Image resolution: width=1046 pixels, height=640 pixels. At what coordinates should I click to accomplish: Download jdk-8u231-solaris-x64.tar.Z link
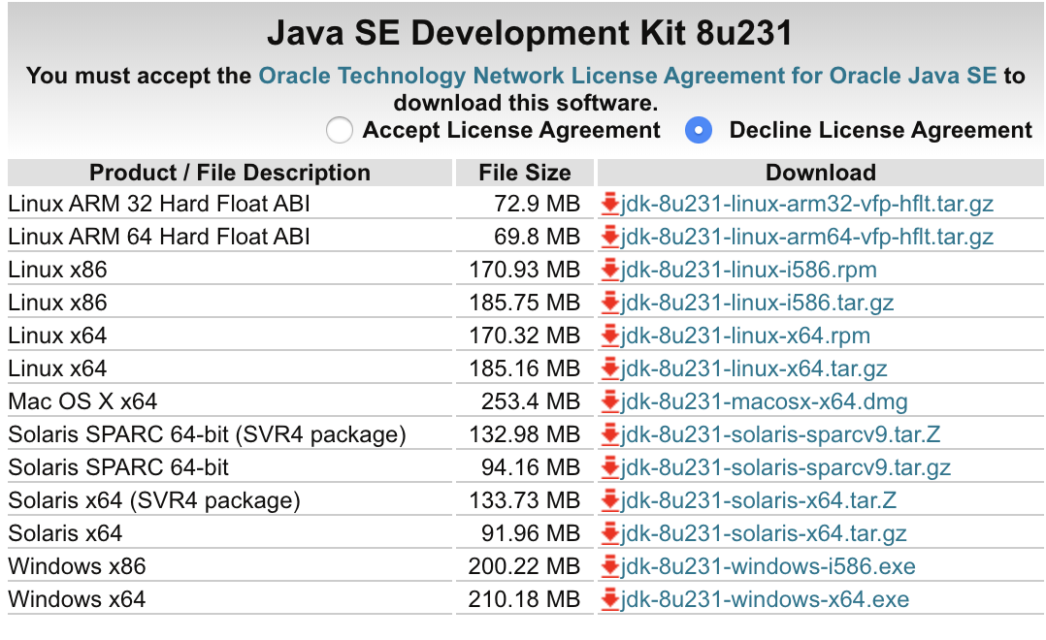pyautogui.click(x=759, y=500)
